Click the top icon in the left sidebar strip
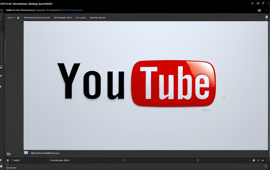 (x=1, y=67)
